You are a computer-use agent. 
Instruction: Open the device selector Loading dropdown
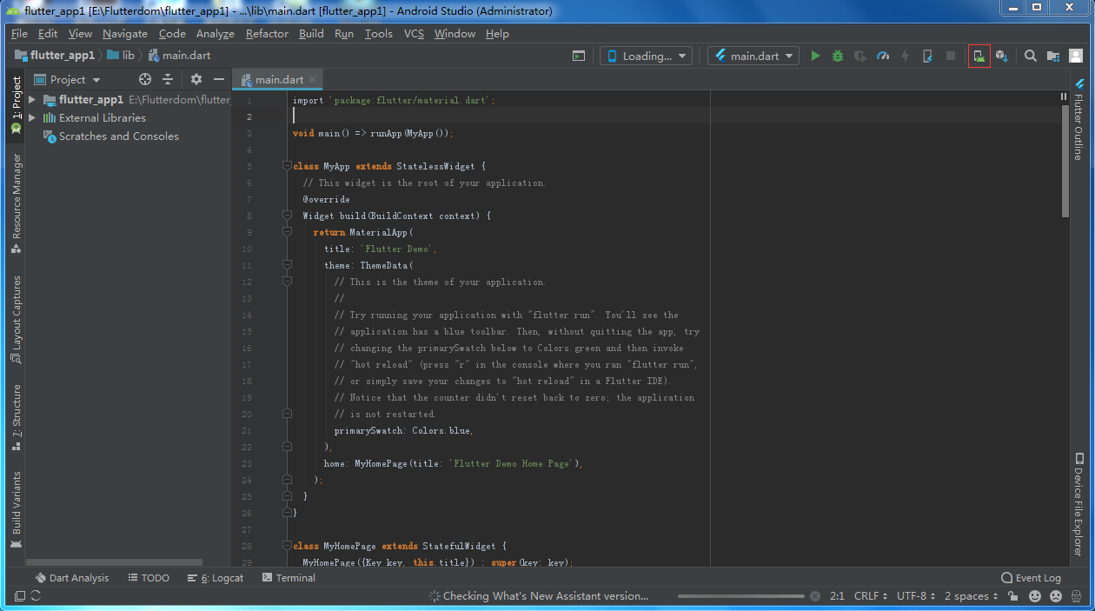point(646,56)
